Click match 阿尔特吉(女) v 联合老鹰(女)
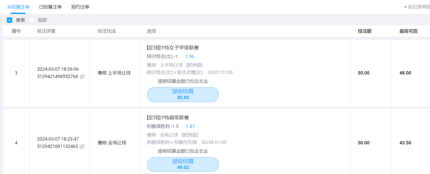The width and height of the screenshot is (430, 174). (x=175, y=72)
